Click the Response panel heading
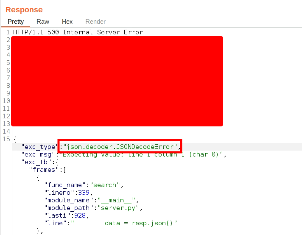This screenshot has width=302, height=235. (24, 10)
